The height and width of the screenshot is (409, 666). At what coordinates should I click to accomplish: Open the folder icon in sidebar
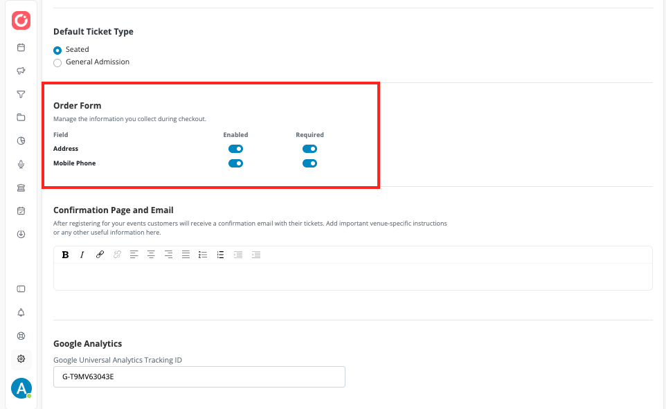[x=21, y=118]
